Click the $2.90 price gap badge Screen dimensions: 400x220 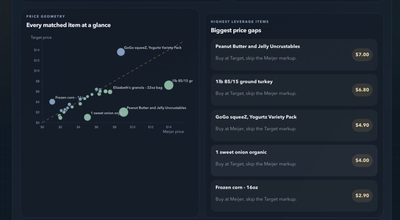click(362, 195)
